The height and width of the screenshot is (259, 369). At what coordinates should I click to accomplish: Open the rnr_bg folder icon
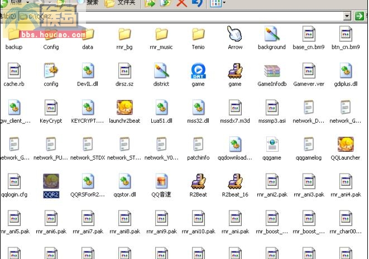click(x=124, y=35)
